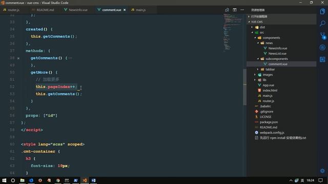Click the Visual Studio Code taskbar icon
Viewport: 328px width, 184px height.
(85, 180)
